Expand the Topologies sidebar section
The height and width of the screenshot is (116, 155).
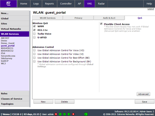pos(15,104)
